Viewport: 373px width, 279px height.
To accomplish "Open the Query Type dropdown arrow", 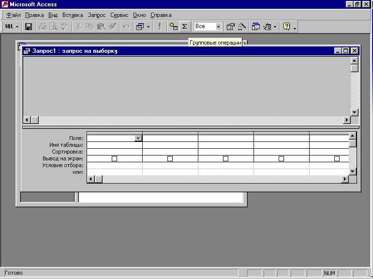I will 148,27.
